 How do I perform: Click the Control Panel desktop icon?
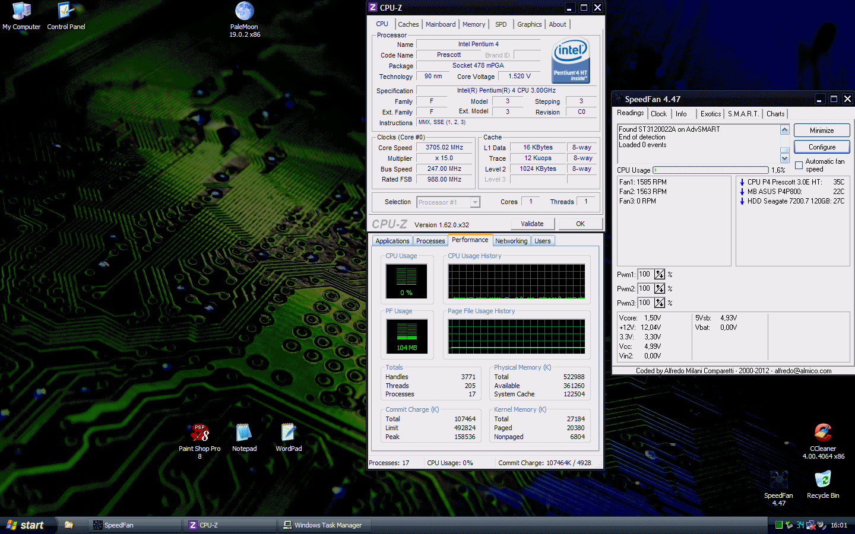(x=66, y=12)
